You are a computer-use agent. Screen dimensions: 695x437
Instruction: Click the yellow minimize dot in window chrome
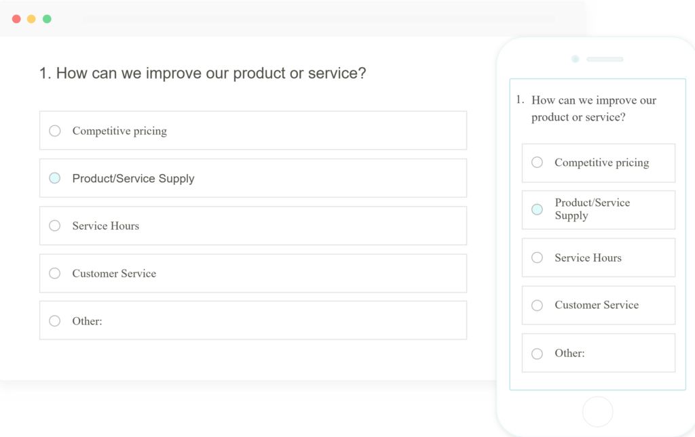[31, 18]
